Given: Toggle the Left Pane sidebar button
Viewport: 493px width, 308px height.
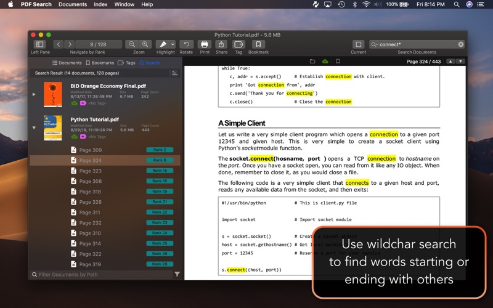Looking at the screenshot, I should coord(40,44).
